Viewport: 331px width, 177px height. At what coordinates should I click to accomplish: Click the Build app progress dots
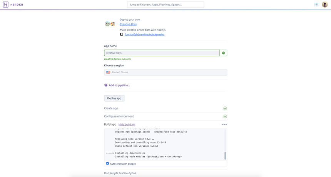224,124
